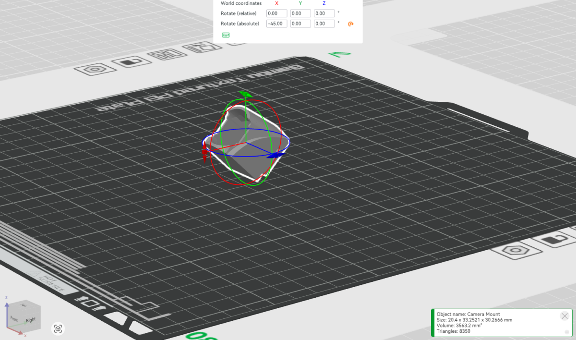The height and width of the screenshot is (340, 576).
Task: Click the Rotate (relative) Z input field
Action: pos(324,13)
